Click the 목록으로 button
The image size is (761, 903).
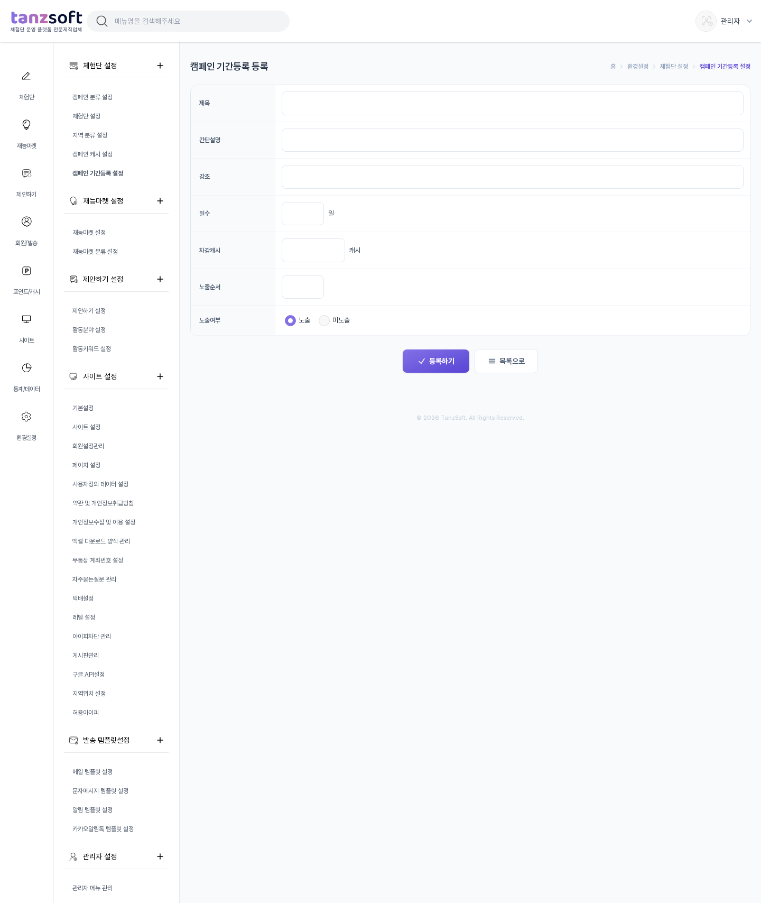[x=506, y=361]
